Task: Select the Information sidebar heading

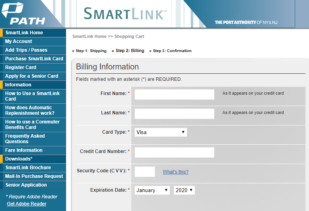Action: (33, 85)
